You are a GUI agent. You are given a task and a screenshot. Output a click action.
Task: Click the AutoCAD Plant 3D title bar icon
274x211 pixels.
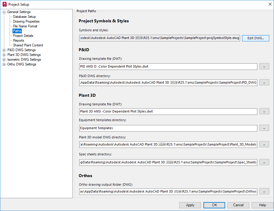[x=4, y=4]
